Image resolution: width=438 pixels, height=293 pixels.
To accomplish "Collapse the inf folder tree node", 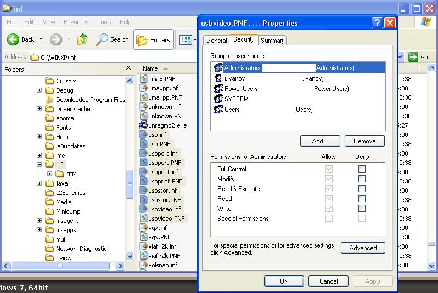I will [x=40, y=165].
